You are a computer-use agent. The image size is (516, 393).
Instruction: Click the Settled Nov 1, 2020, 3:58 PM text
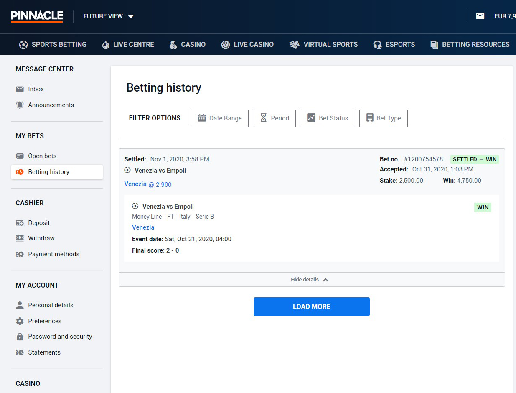(167, 159)
